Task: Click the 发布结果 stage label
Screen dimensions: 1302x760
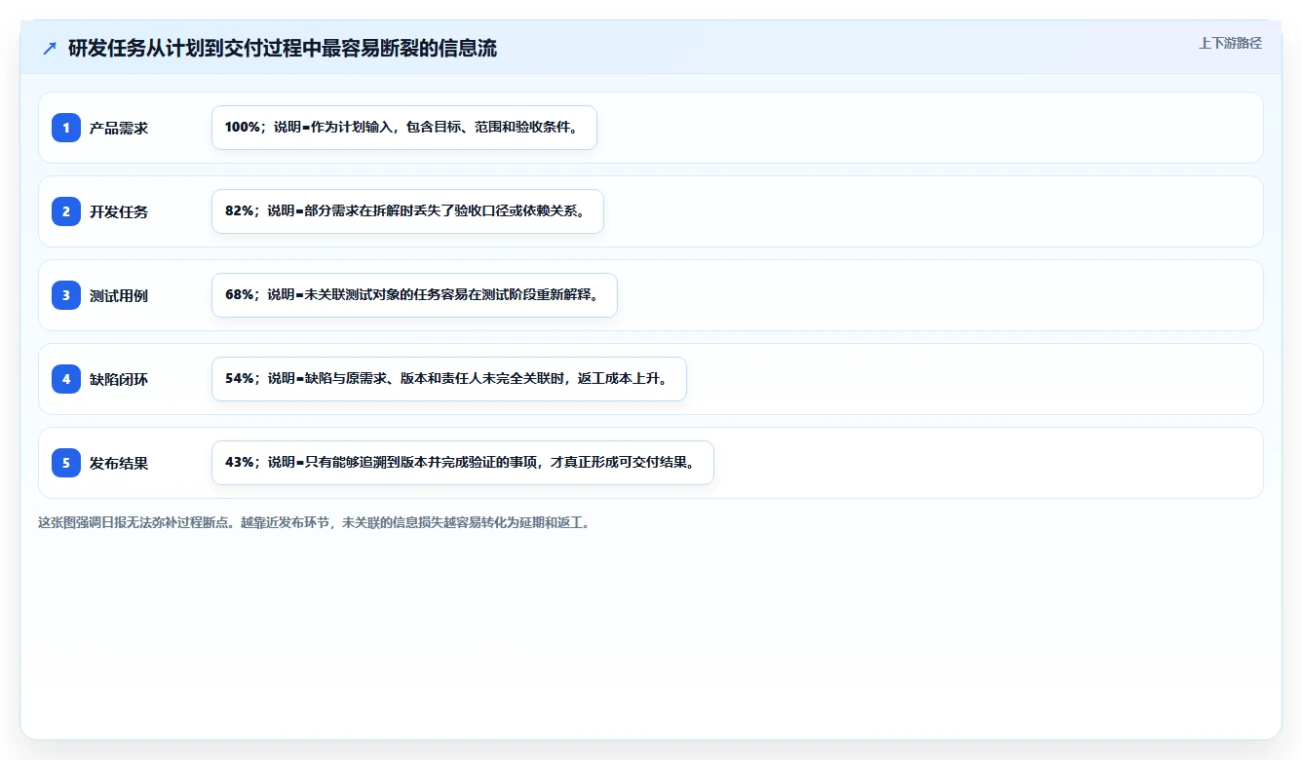Action: [x=119, y=463]
